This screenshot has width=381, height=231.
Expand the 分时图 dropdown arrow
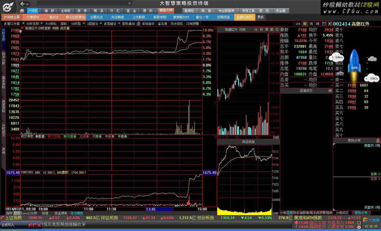(x=84, y=24)
